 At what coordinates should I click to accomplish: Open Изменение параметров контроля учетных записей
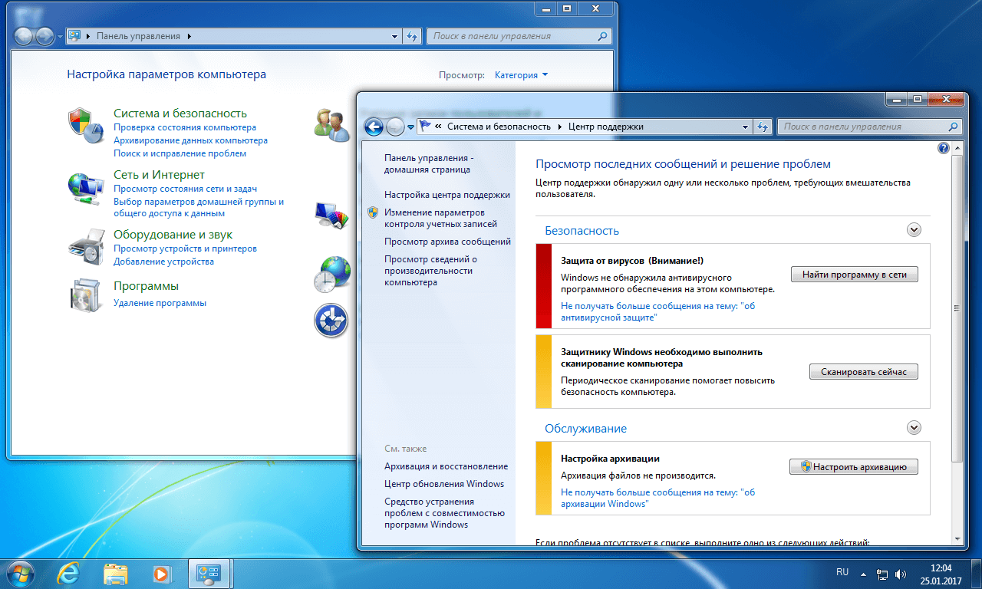(440, 218)
